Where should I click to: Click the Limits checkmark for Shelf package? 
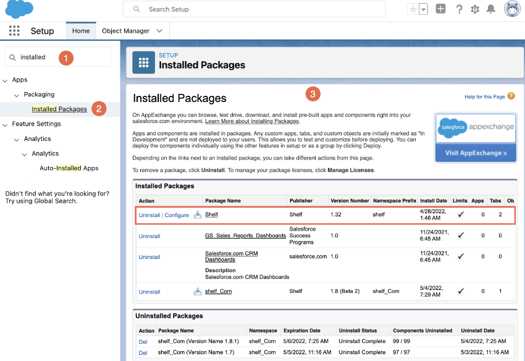click(460, 214)
